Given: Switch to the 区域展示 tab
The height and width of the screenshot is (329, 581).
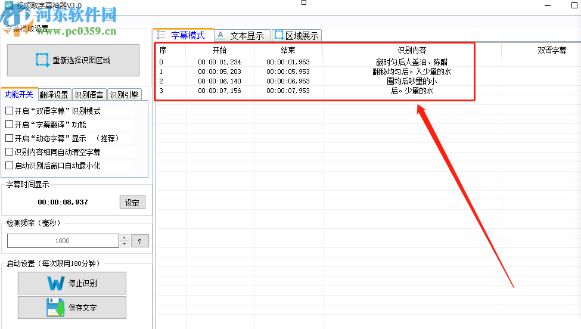Looking at the screenshot, I should pyautogui.click(x=297, y=36).
